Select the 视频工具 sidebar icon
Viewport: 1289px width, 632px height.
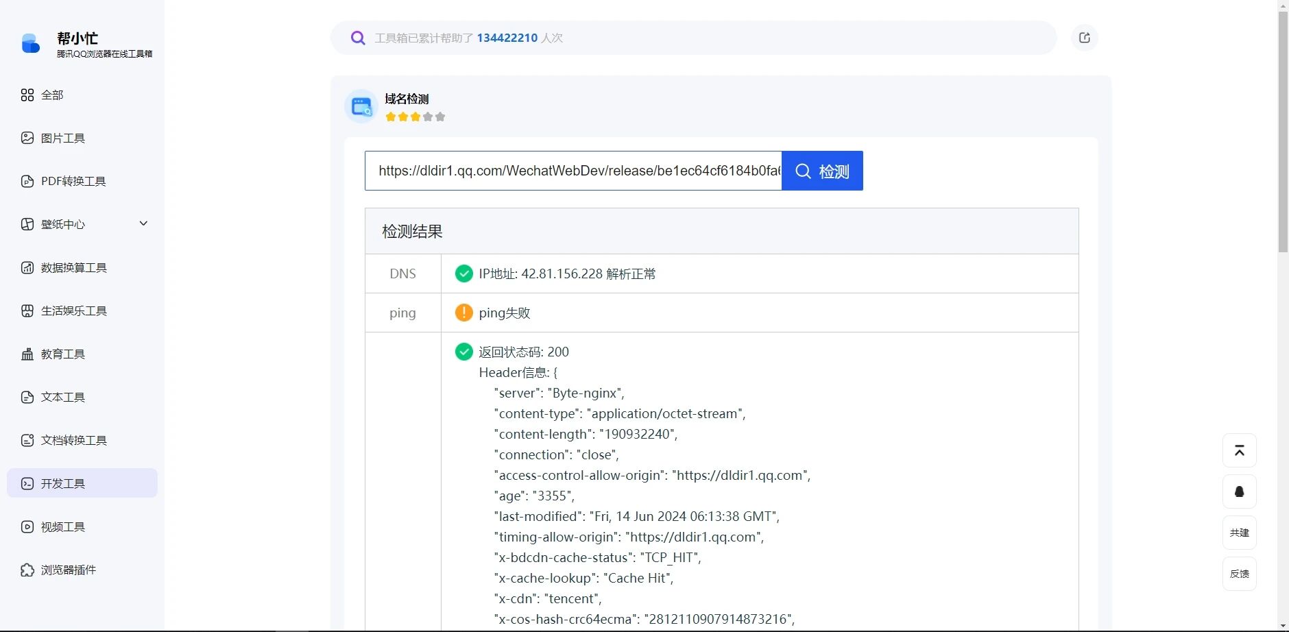pos(27,527)
